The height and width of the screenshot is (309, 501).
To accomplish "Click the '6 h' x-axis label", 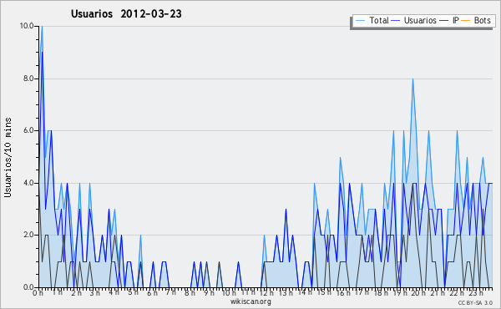I will pyautogui.click(x=152, y=292).
